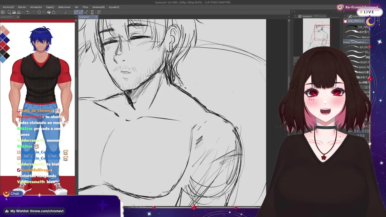Open the Ventana(W) menu
The image size is (386, 217).
point(98,7)
